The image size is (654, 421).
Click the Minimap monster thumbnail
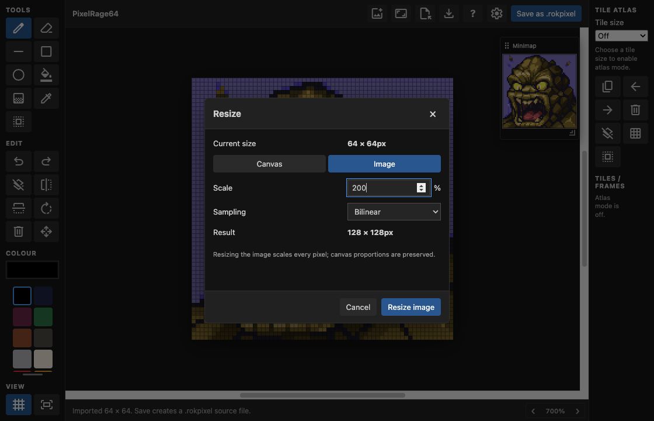(540, 91)
